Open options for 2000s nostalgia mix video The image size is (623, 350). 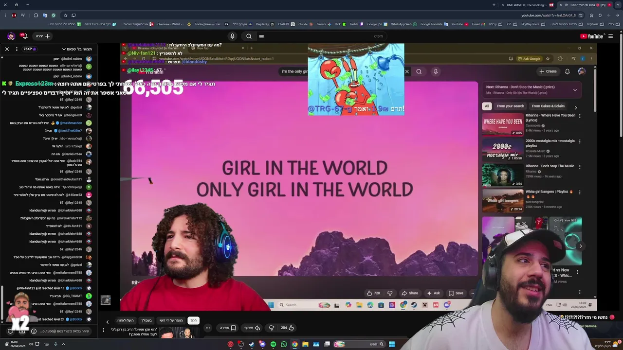point(580,141)
